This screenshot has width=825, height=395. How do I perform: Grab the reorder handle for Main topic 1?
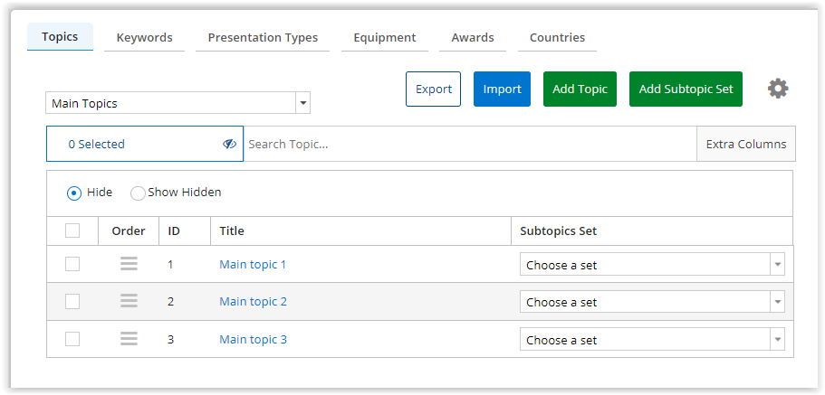(x=129, y=264)
